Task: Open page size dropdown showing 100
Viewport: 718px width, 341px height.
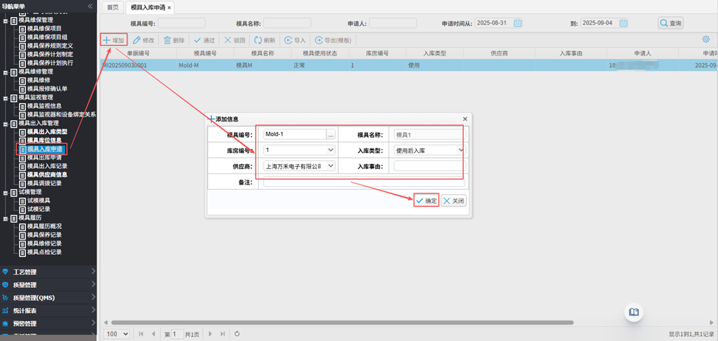Action: click(117, 334)
